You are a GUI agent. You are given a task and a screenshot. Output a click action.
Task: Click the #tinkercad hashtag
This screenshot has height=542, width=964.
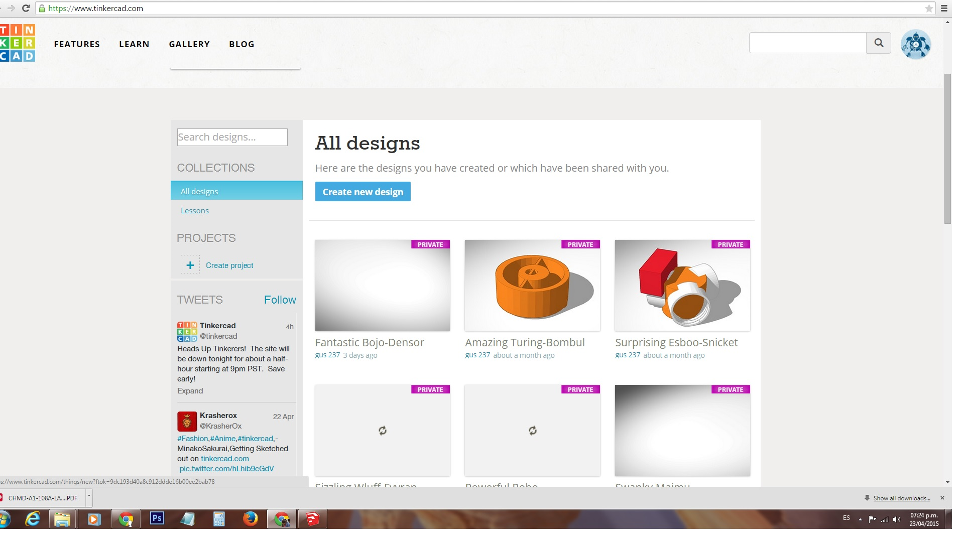[256, 439]
